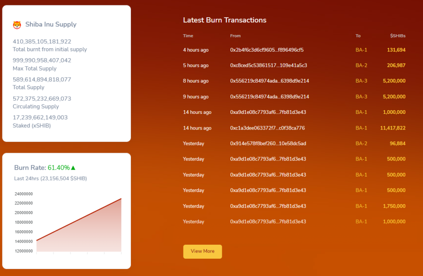Screen dimensions: 423x276
Task: Open address 0x556219c84974ada in 8 hours ago row
Action: [x=269, y=81]
